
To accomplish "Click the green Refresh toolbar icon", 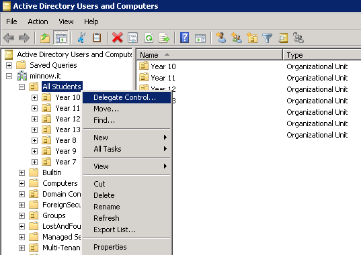I will (x=149, y=38).
